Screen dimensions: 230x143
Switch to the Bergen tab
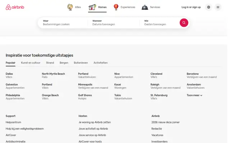[64, 63]
